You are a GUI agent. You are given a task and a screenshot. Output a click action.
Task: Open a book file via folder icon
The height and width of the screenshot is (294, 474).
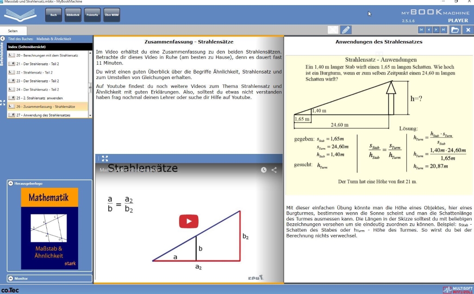[x=455, y=30]
